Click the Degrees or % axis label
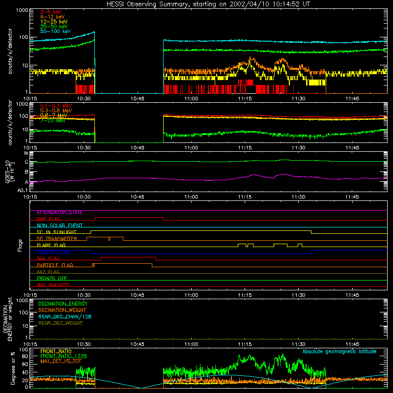The image size is (393, 393). (13, 368)
